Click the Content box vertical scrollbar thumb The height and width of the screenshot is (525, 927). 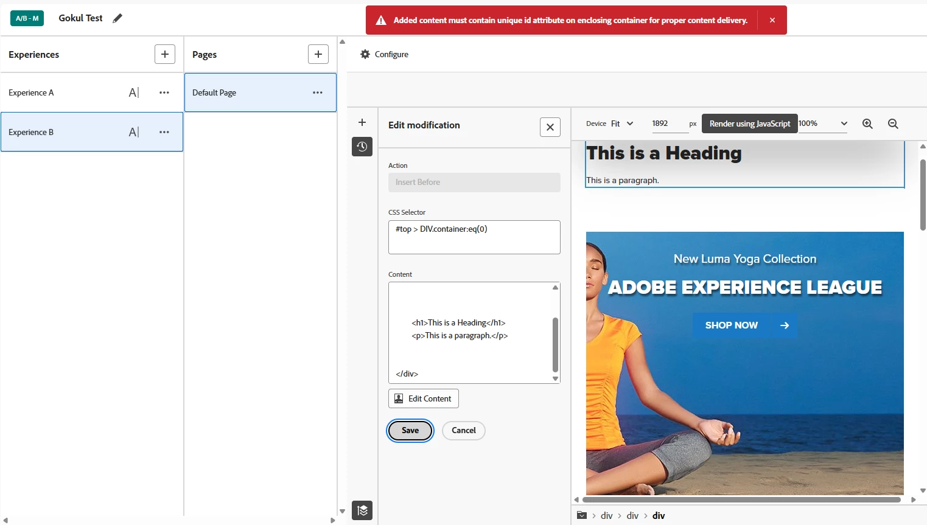[555, 344]
